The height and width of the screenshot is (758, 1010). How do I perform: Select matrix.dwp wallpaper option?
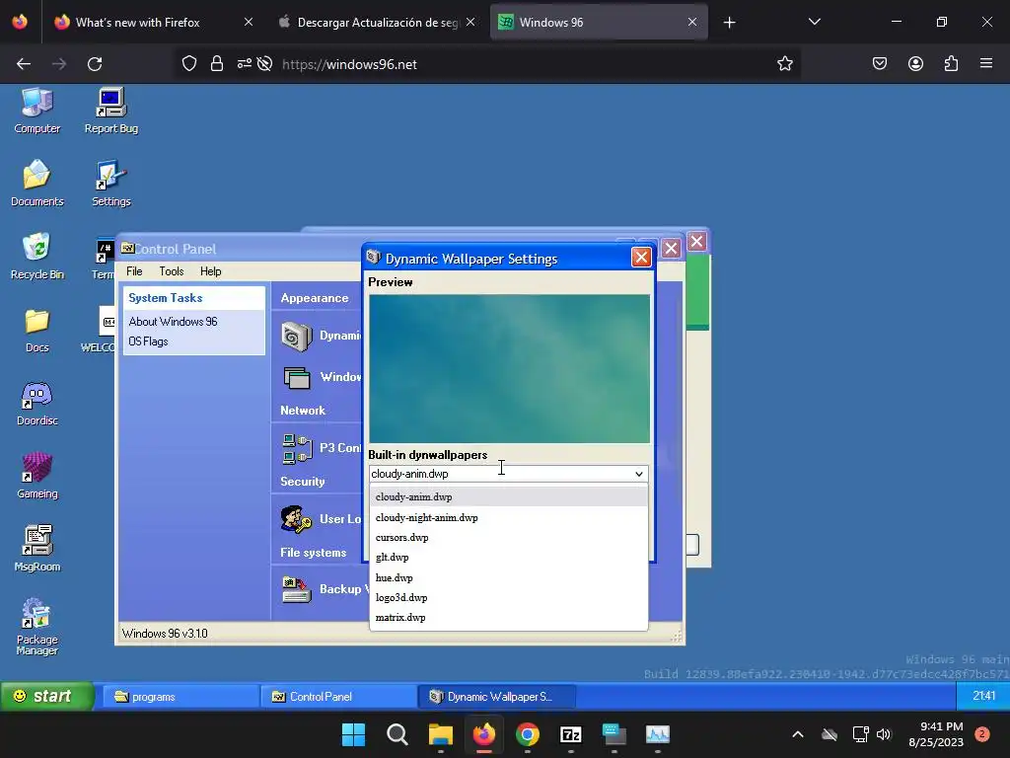pyautogui.click(x=508, y=618)
